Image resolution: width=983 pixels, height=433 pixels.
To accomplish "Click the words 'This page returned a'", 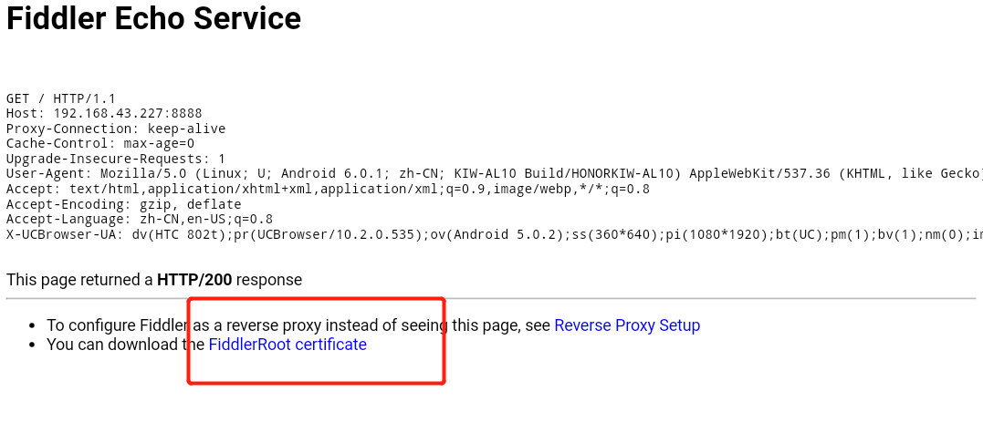I will (x=79, y=280).
